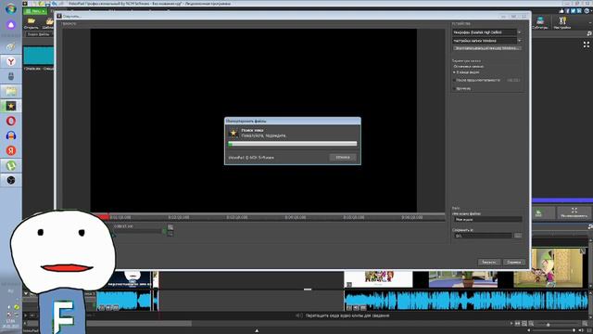The width and height of the screenshot is (593, 334).
Task: Open the Opera browser taskbar icon
Action: (x=11, y=121)
